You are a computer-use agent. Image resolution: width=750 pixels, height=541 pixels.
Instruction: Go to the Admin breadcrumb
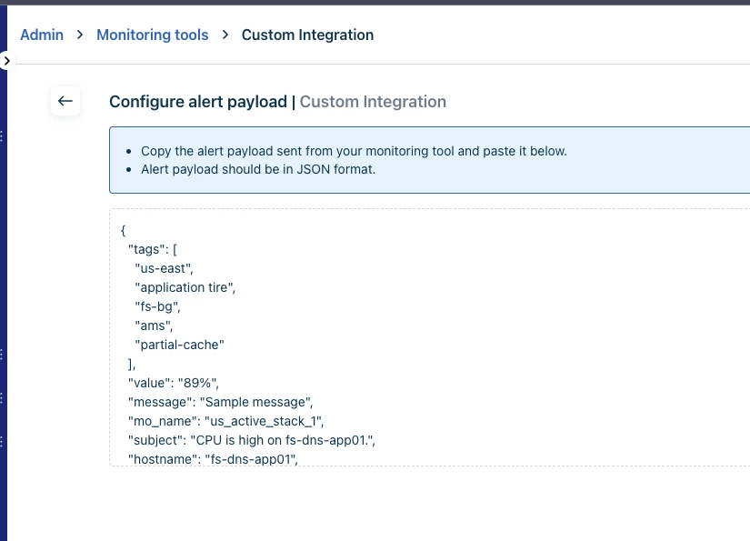pyautogui.click(x=42, y=35)
